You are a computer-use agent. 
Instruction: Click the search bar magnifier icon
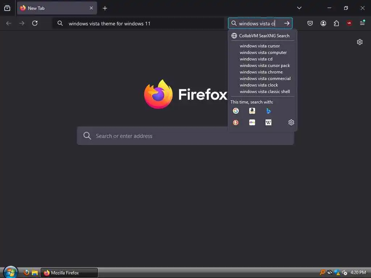click(234, 23)
